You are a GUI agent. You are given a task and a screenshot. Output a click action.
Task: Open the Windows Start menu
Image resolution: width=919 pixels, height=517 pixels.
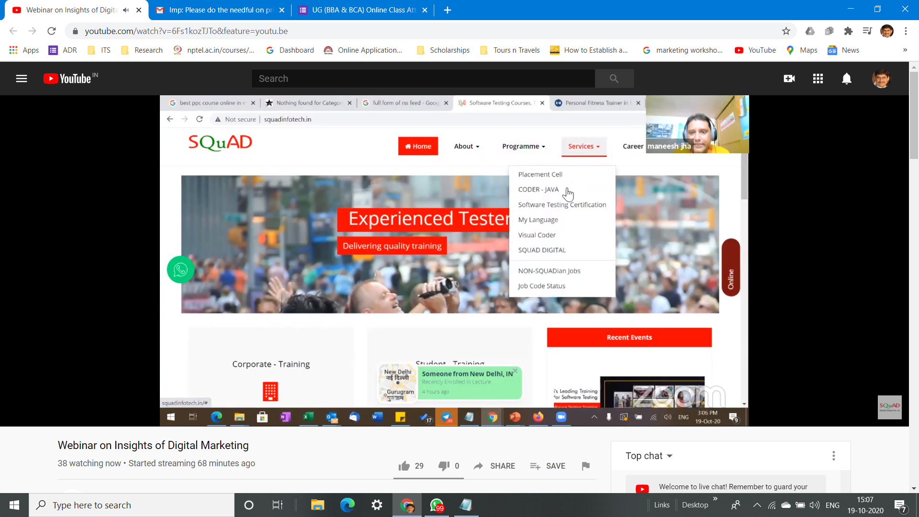(14, 505)
